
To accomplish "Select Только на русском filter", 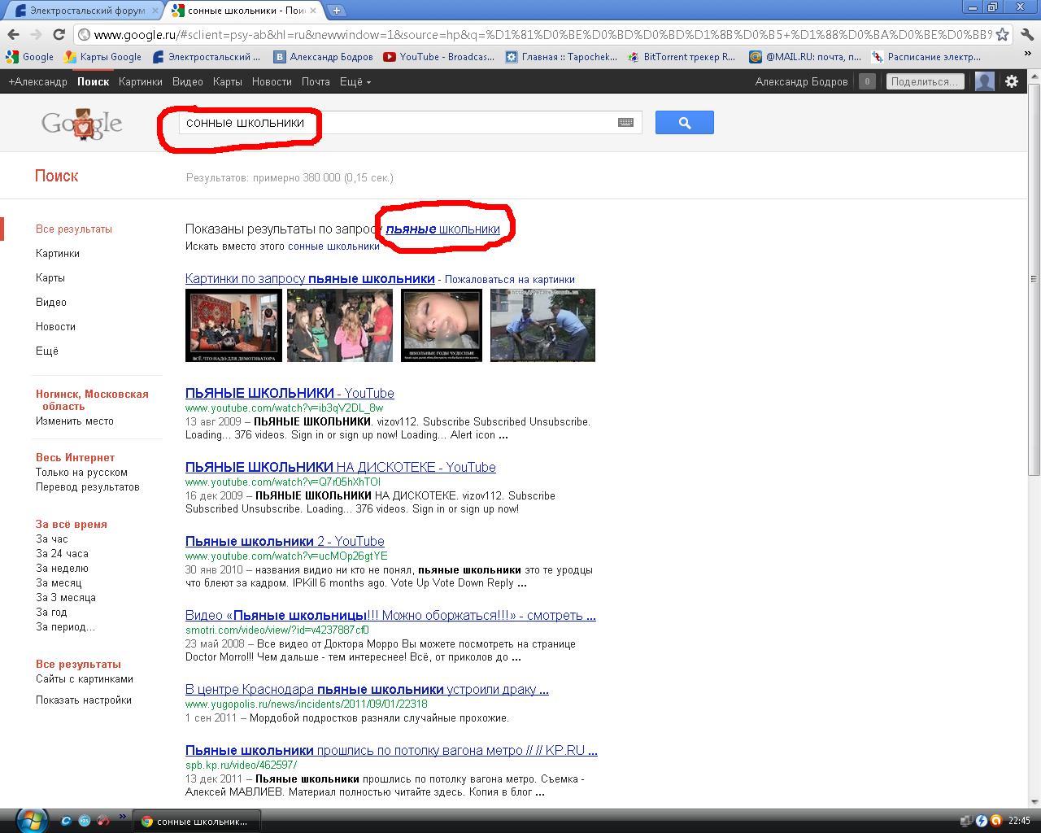I will tap(81, 472).
